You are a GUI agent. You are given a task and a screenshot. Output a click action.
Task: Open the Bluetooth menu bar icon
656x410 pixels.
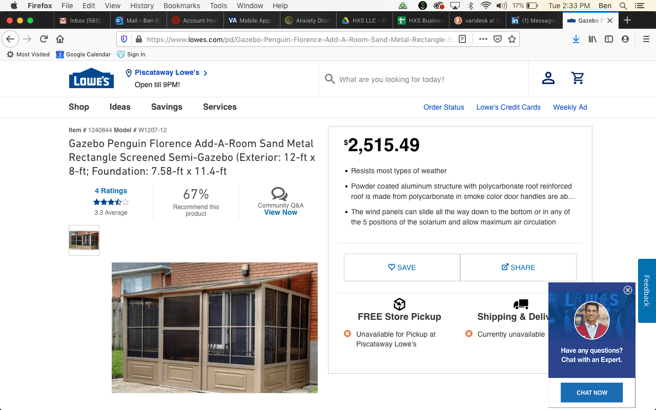click(470, 6)
